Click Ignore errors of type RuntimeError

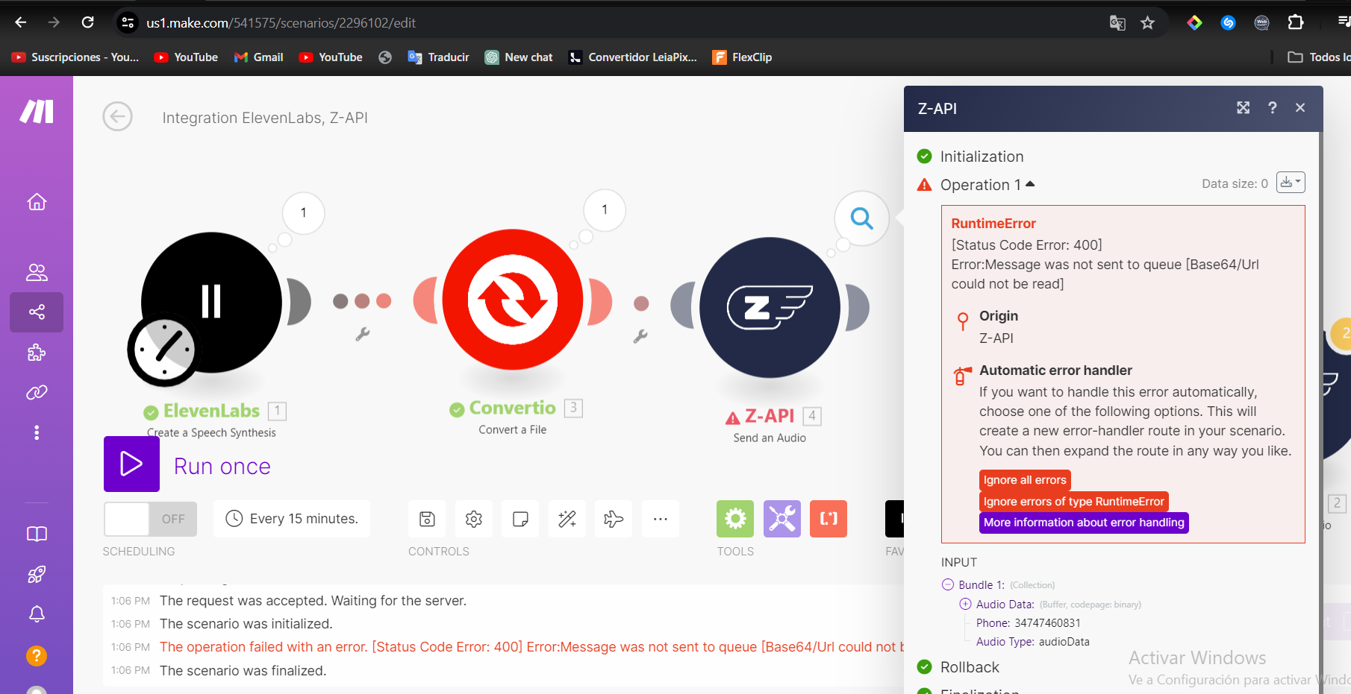point(1073,502)
